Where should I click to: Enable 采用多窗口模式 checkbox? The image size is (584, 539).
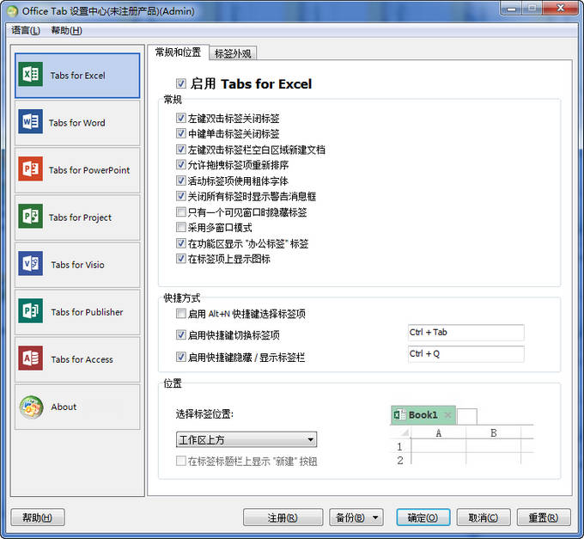(181, 228)
